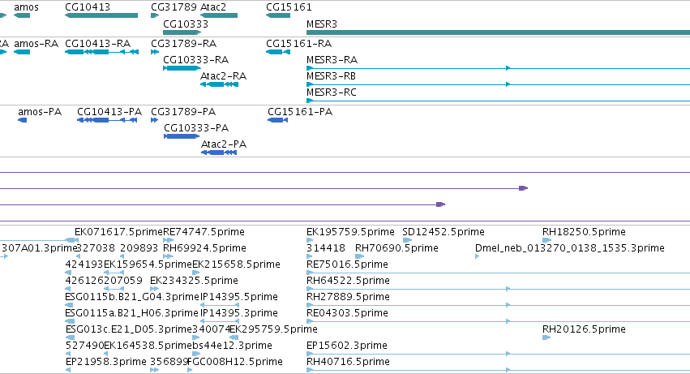Viewport: 690px width, 374px height.
Task: Select the CG10413-PA protein glyph
Action: pyautogui.click(x=107, y=120)
